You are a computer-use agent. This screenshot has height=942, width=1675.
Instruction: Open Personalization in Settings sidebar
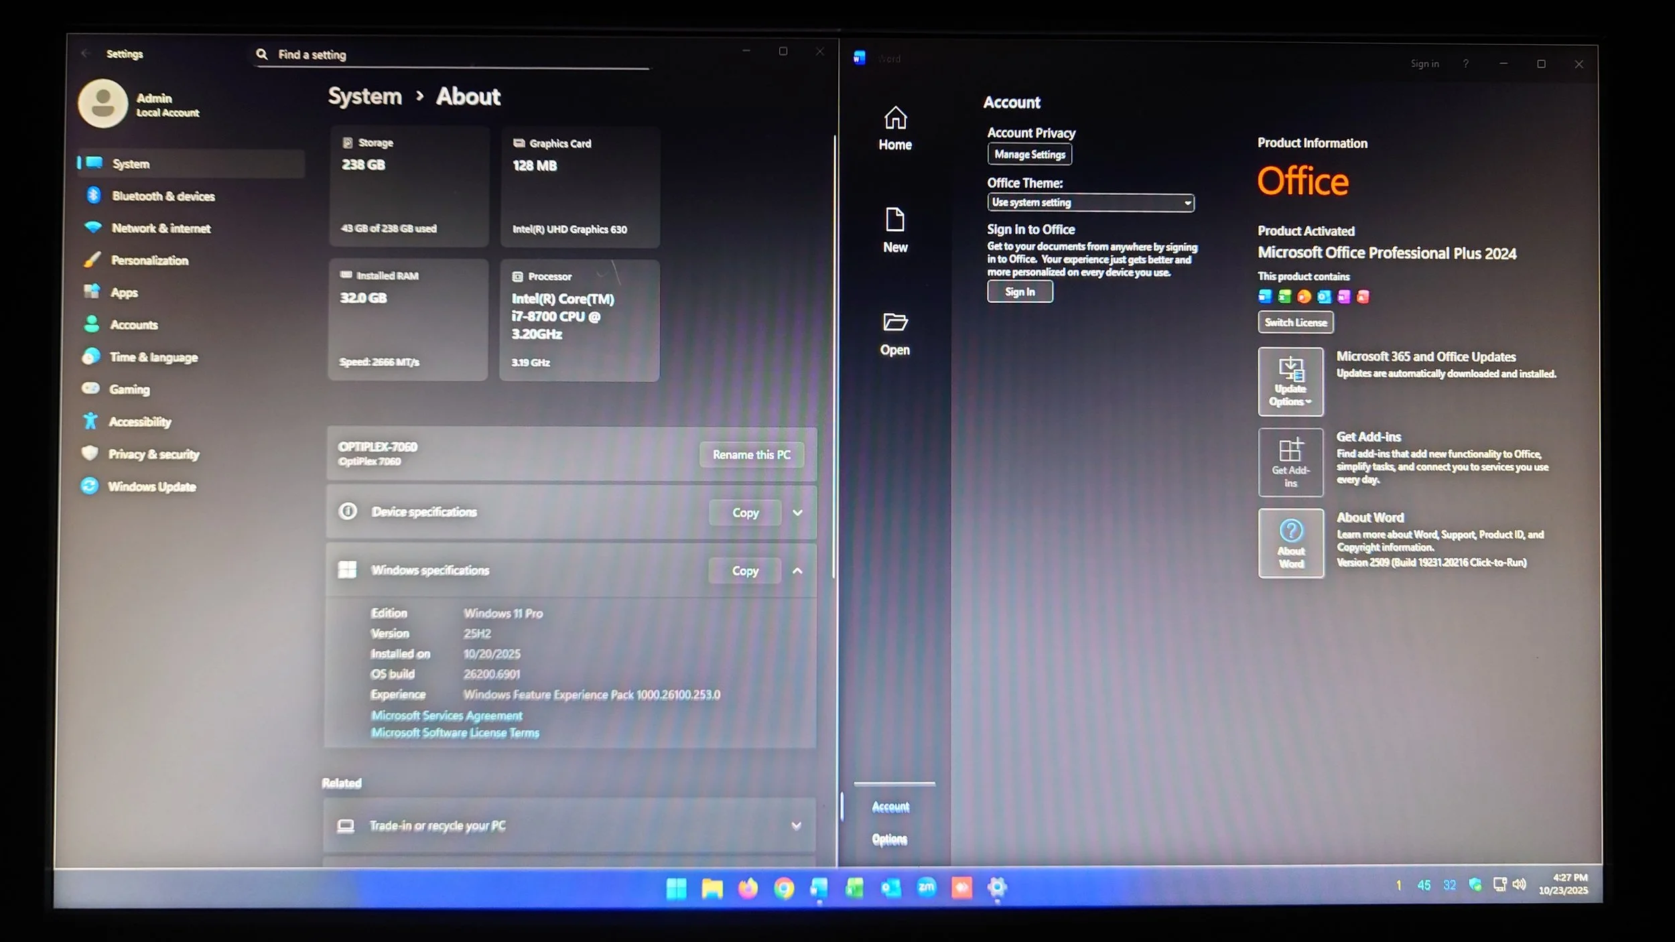(x=149, y=261)
